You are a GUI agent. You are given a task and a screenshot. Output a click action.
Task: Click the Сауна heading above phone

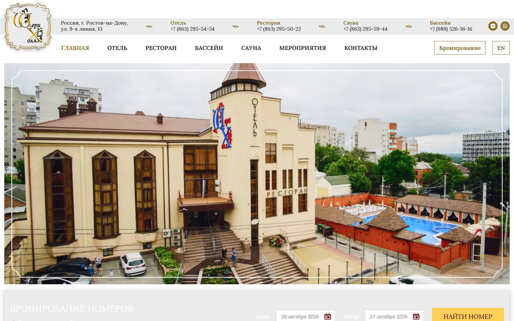(351, 23)
